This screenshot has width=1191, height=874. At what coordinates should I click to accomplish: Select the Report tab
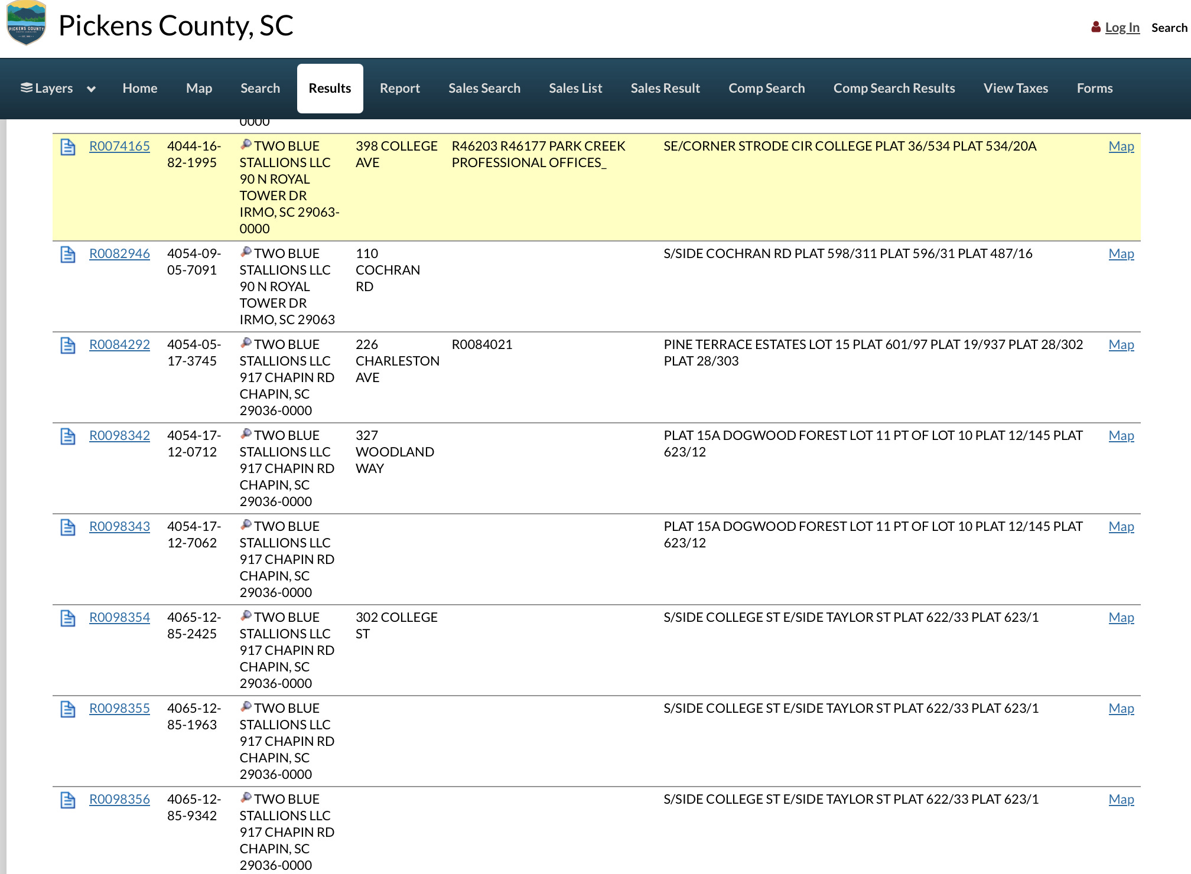coord(399,89)
